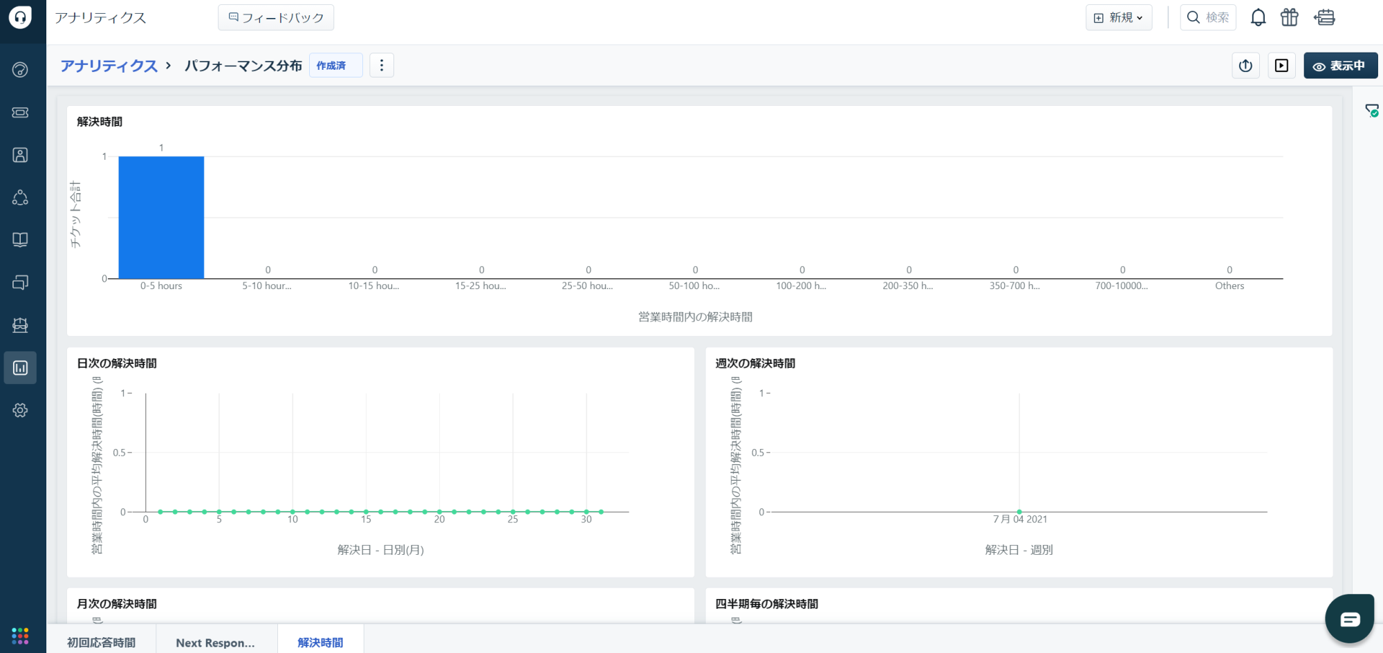Toggle the 表示中 view mode button
Image resolution: width=1383 pixels, height=653 pixels.
pyautogui.click(x=1340, y=66)
